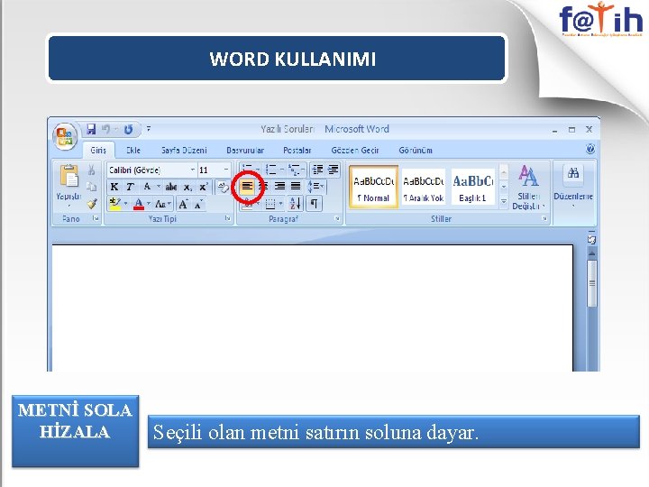
Task: Open the shading color bucket
Action: tap(248, 204)
